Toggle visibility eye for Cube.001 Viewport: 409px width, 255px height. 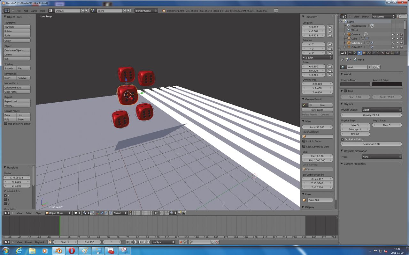(x=393, y=43)
